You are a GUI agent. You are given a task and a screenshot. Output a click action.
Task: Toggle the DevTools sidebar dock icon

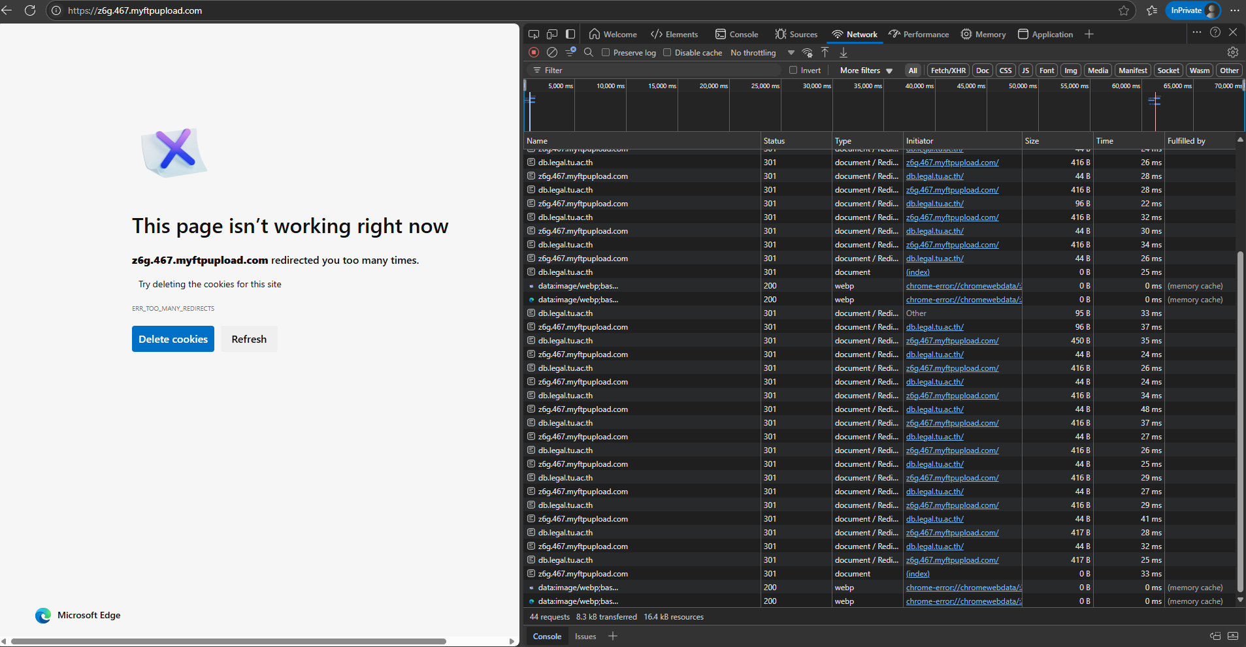(x=570, y=34)
